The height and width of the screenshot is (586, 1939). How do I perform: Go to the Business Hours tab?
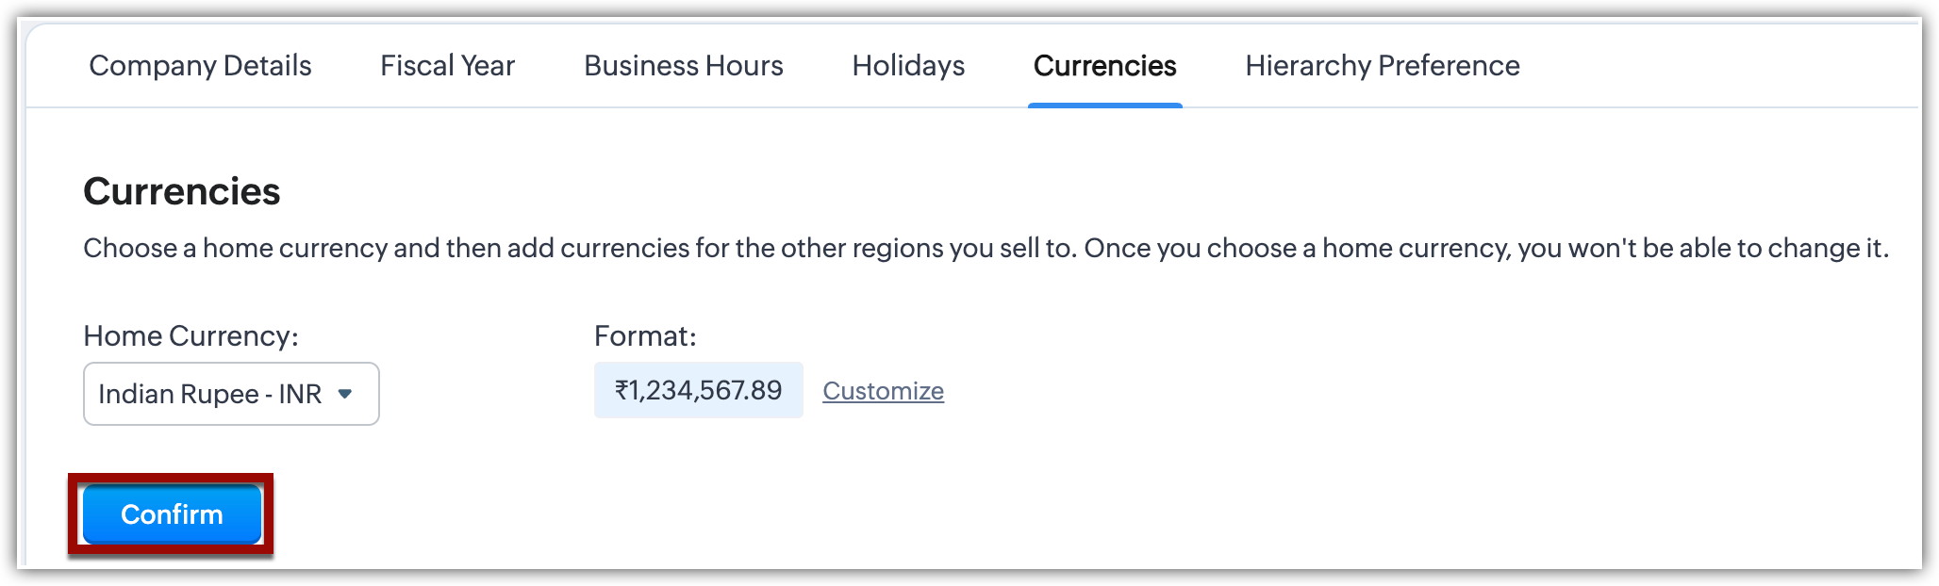pos(683,66)
